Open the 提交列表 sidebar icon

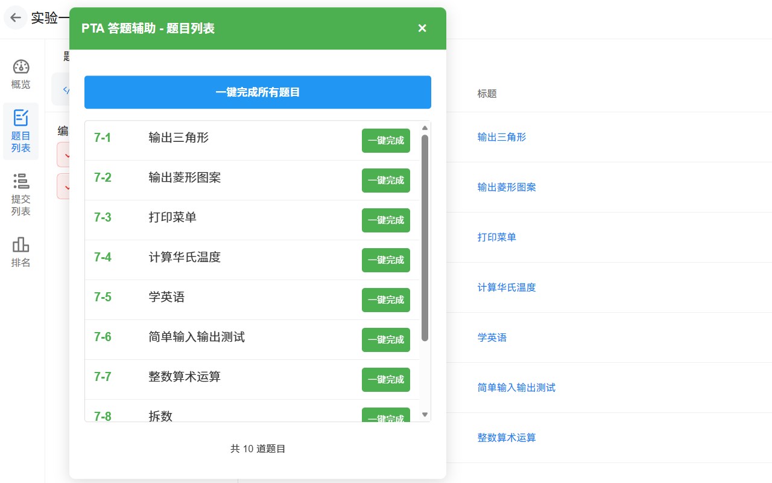(21, 194)
